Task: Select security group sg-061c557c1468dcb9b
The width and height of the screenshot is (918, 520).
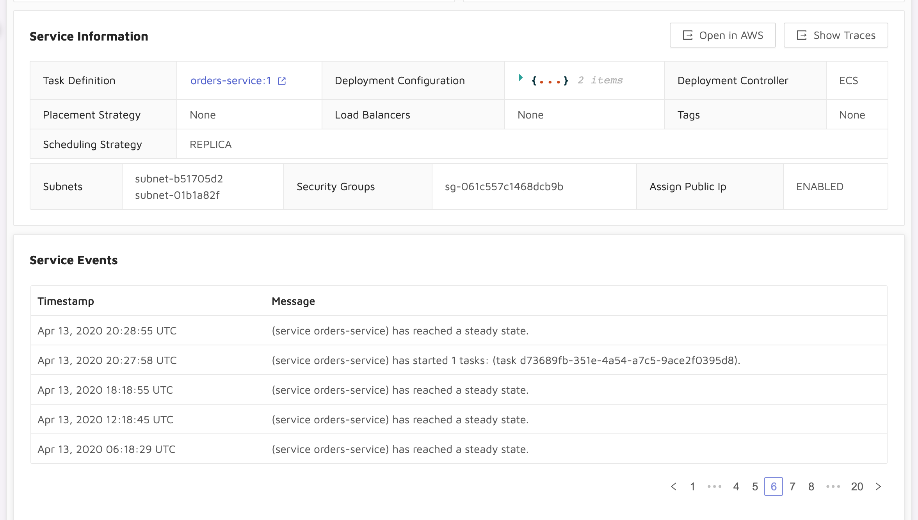Action: [504, 187]
